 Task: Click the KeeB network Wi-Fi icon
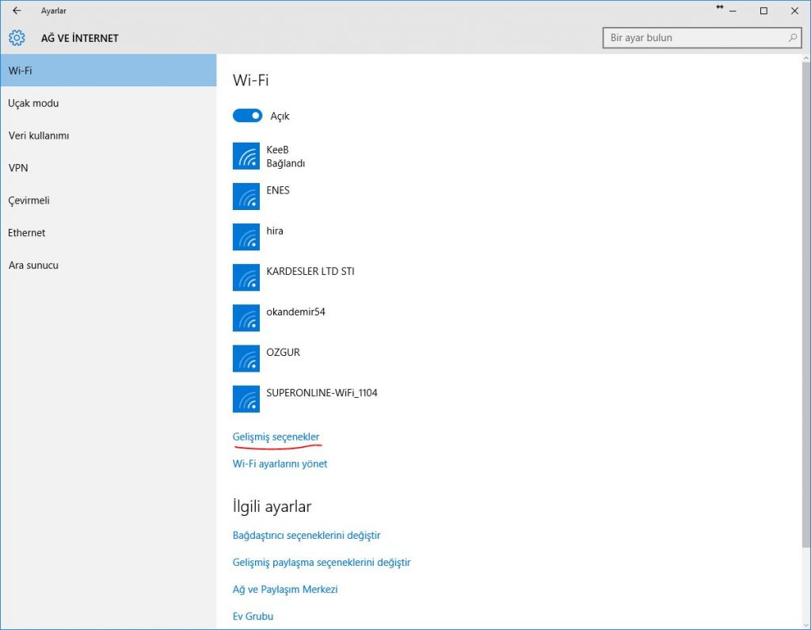246,156
